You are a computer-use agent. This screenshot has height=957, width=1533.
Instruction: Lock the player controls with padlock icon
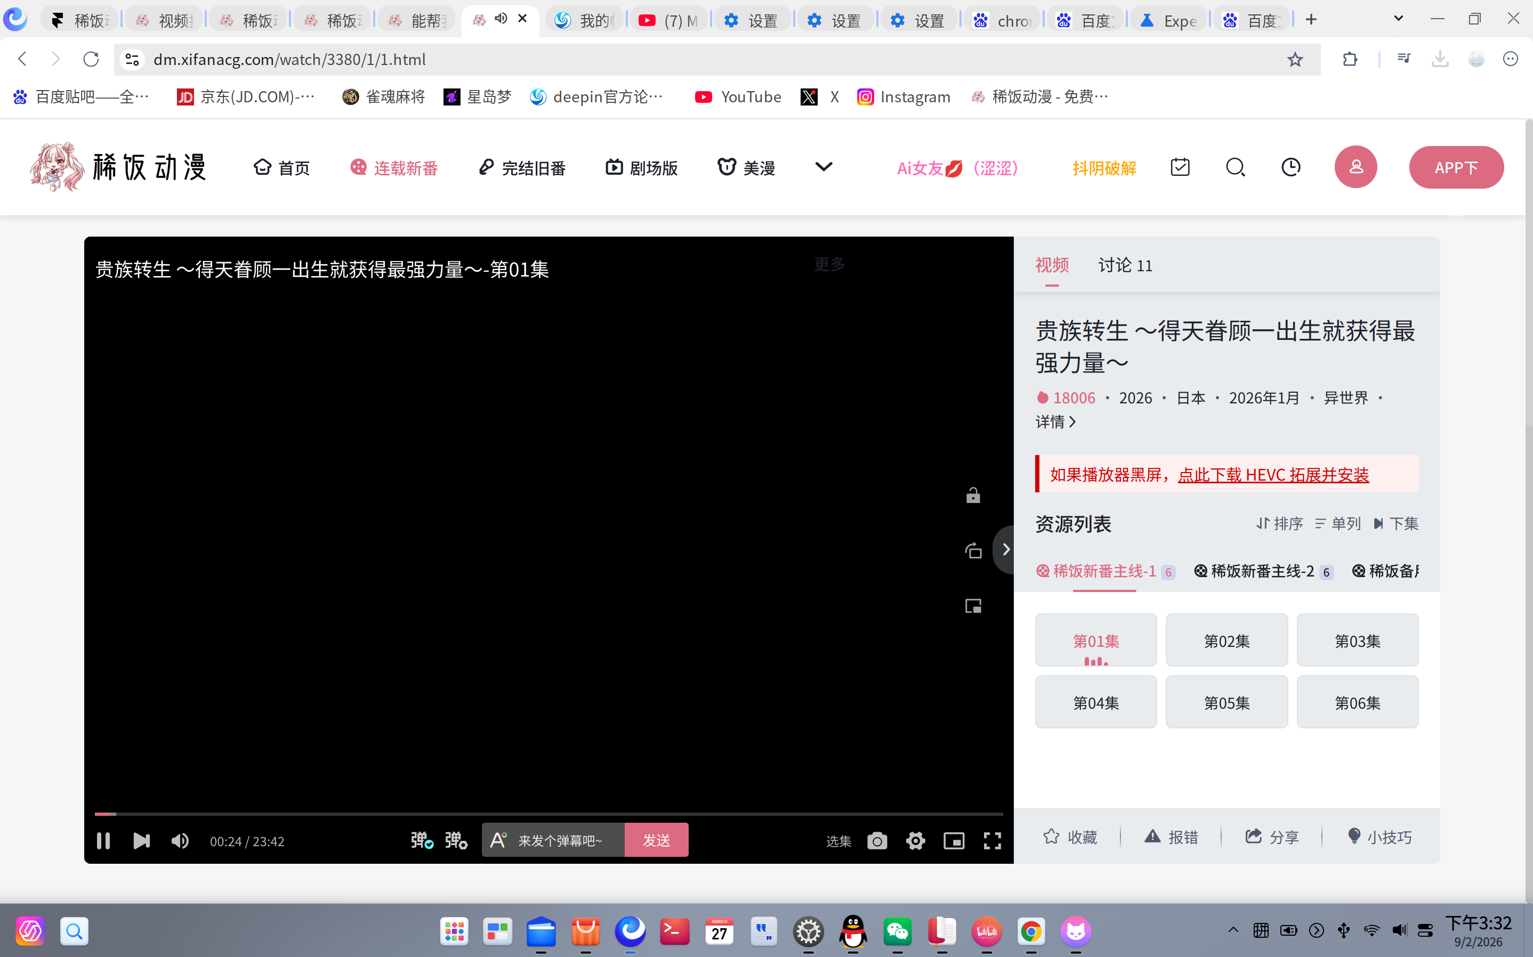point(973,495)
